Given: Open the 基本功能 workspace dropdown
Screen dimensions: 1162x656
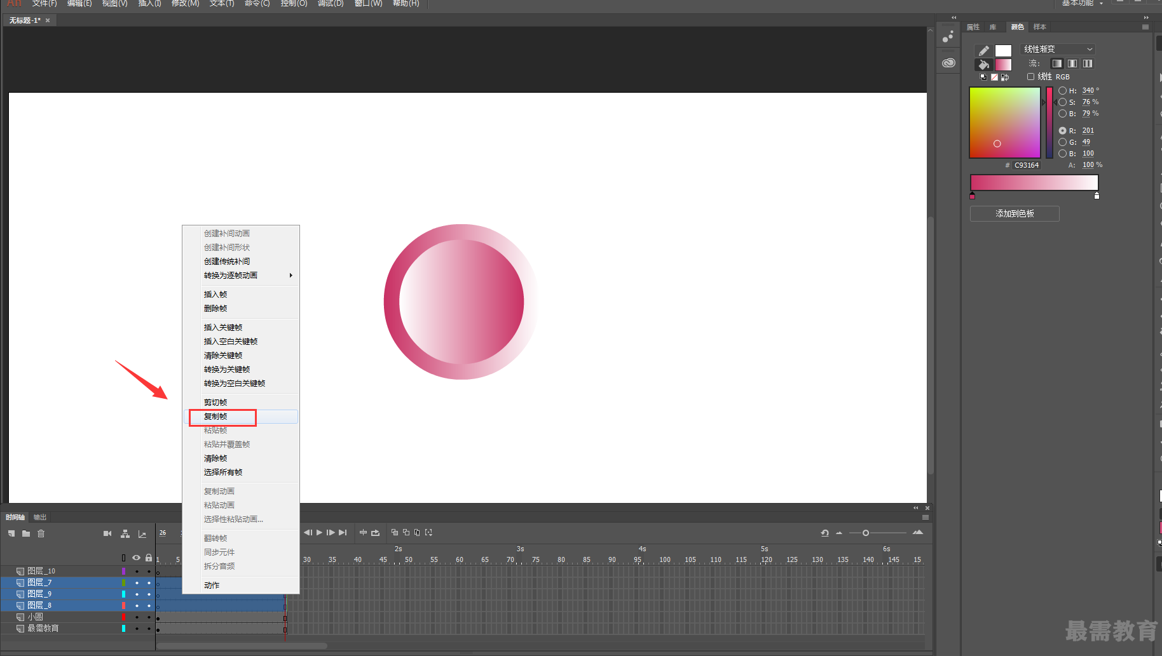Looking at the screenshot, I should [x=1083, y=3].
